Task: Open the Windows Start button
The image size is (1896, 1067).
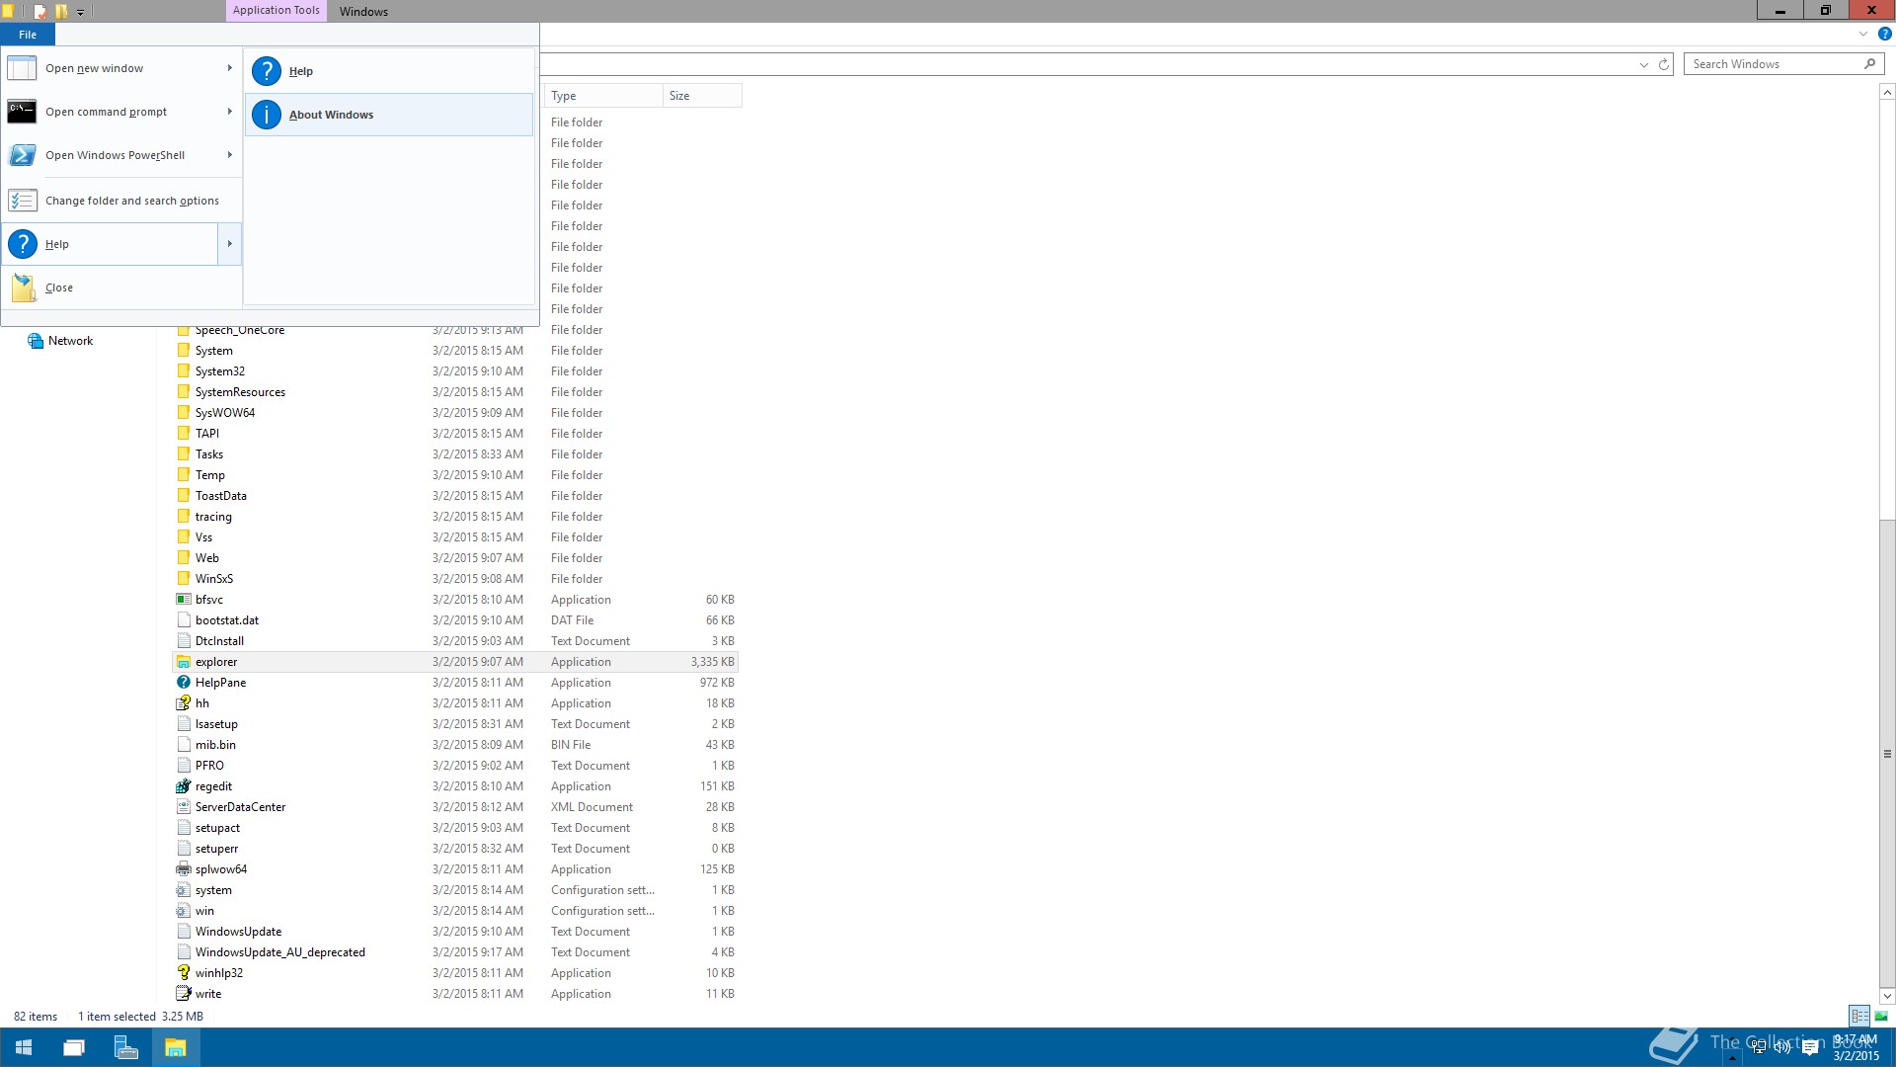Action: click(24, 1047)
